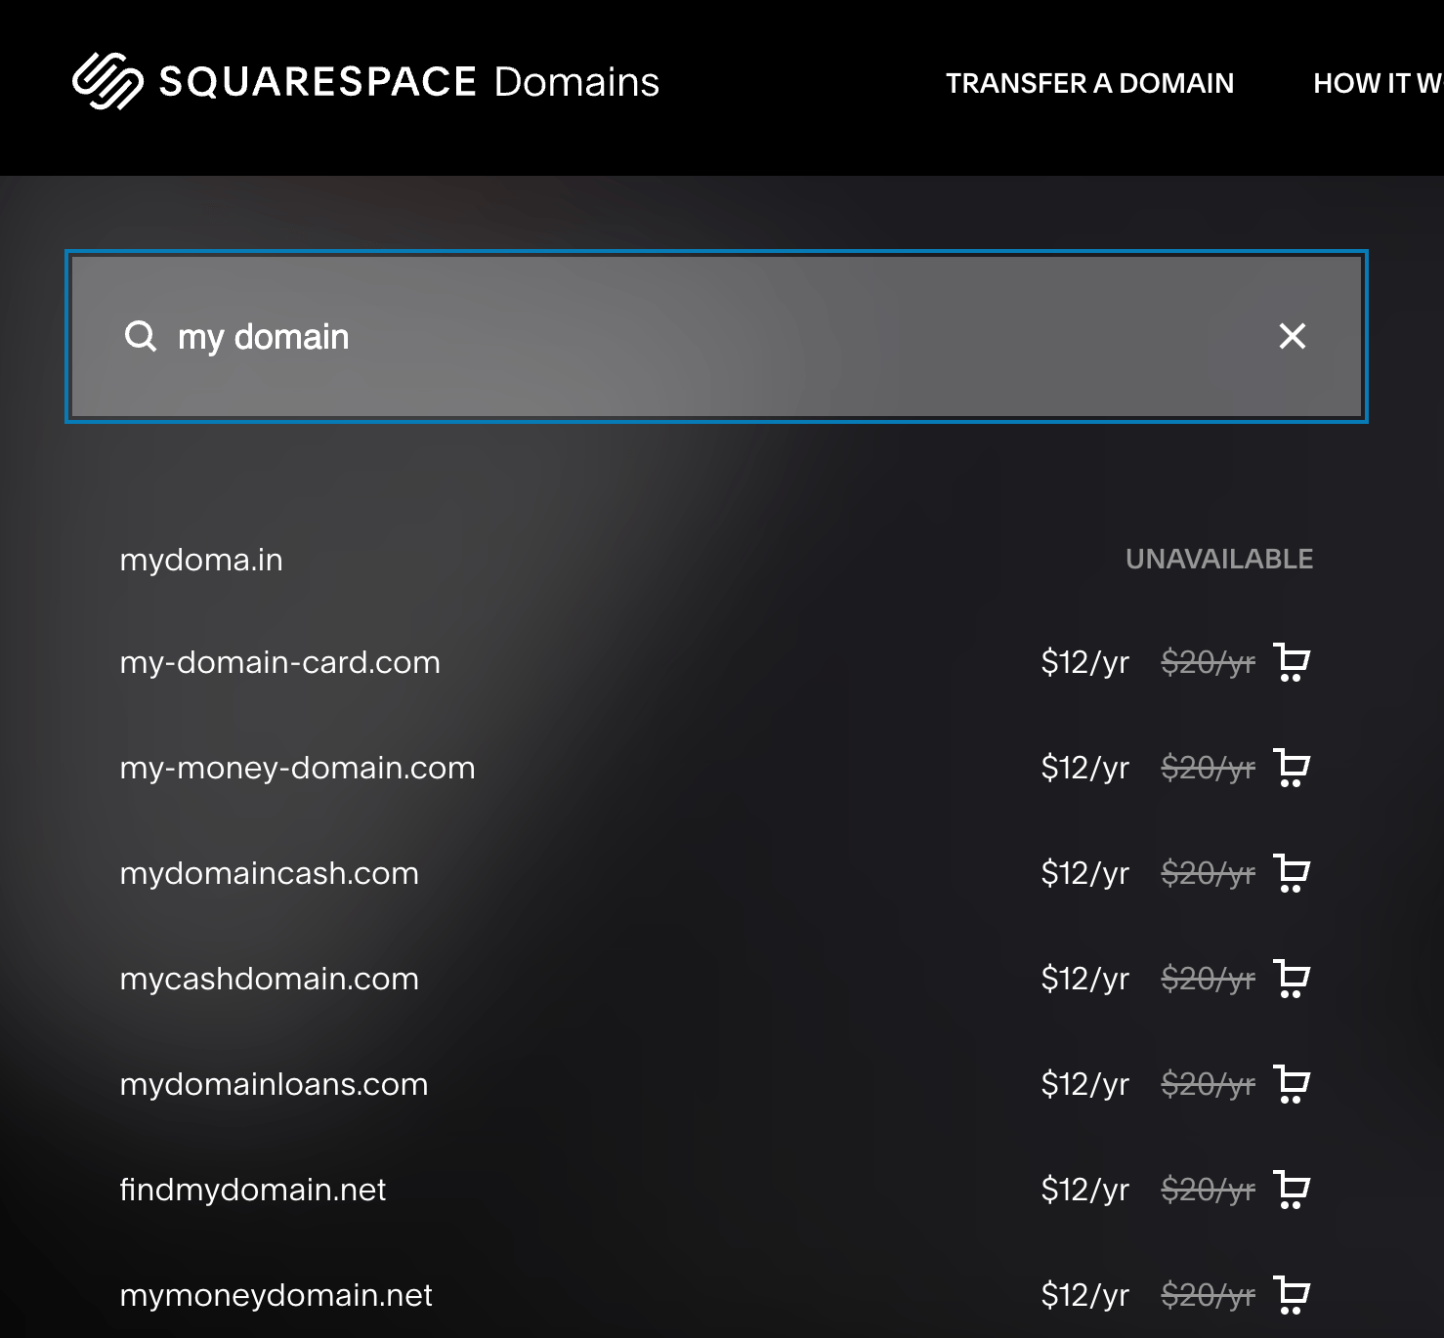Click the $12/yr price for mydomaincash.com

point(1083,873)
